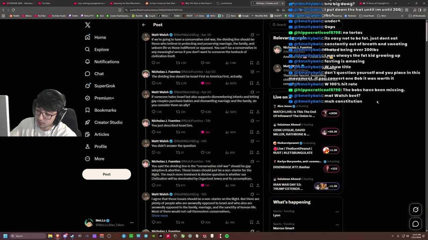Open DISENRAGE #77: Bashar live
This screenshot has height=240, width=428.
pos(306,166)
